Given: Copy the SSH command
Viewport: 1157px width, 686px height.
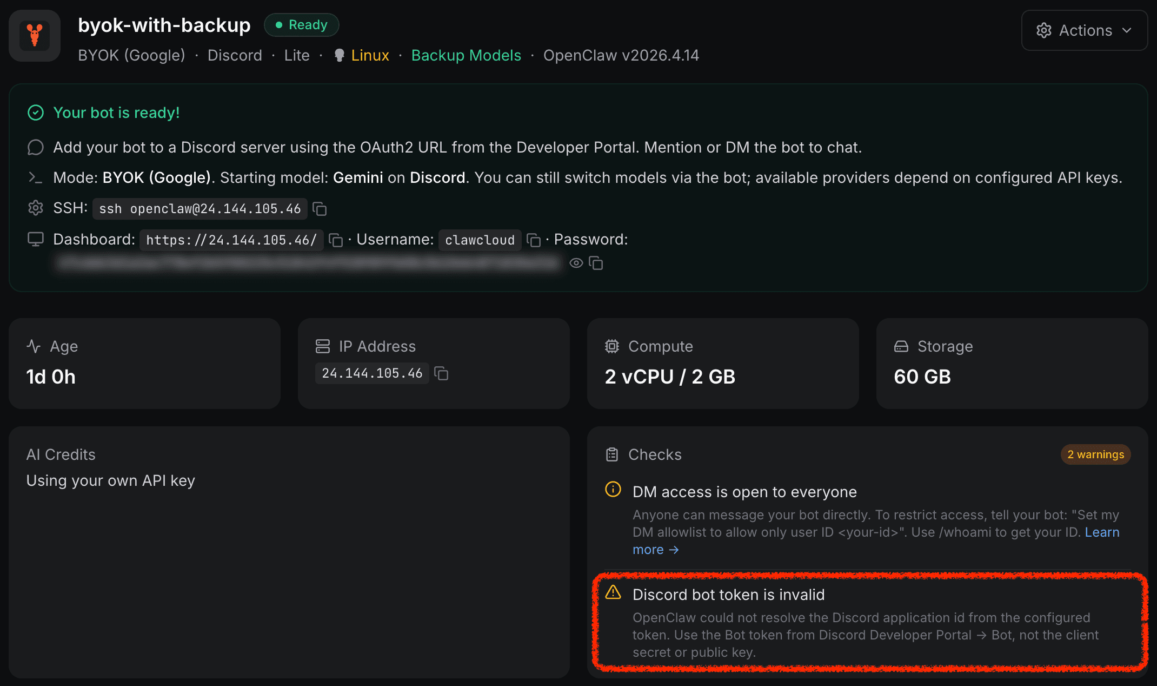Looking at the screenshot, I should point(320,209).
